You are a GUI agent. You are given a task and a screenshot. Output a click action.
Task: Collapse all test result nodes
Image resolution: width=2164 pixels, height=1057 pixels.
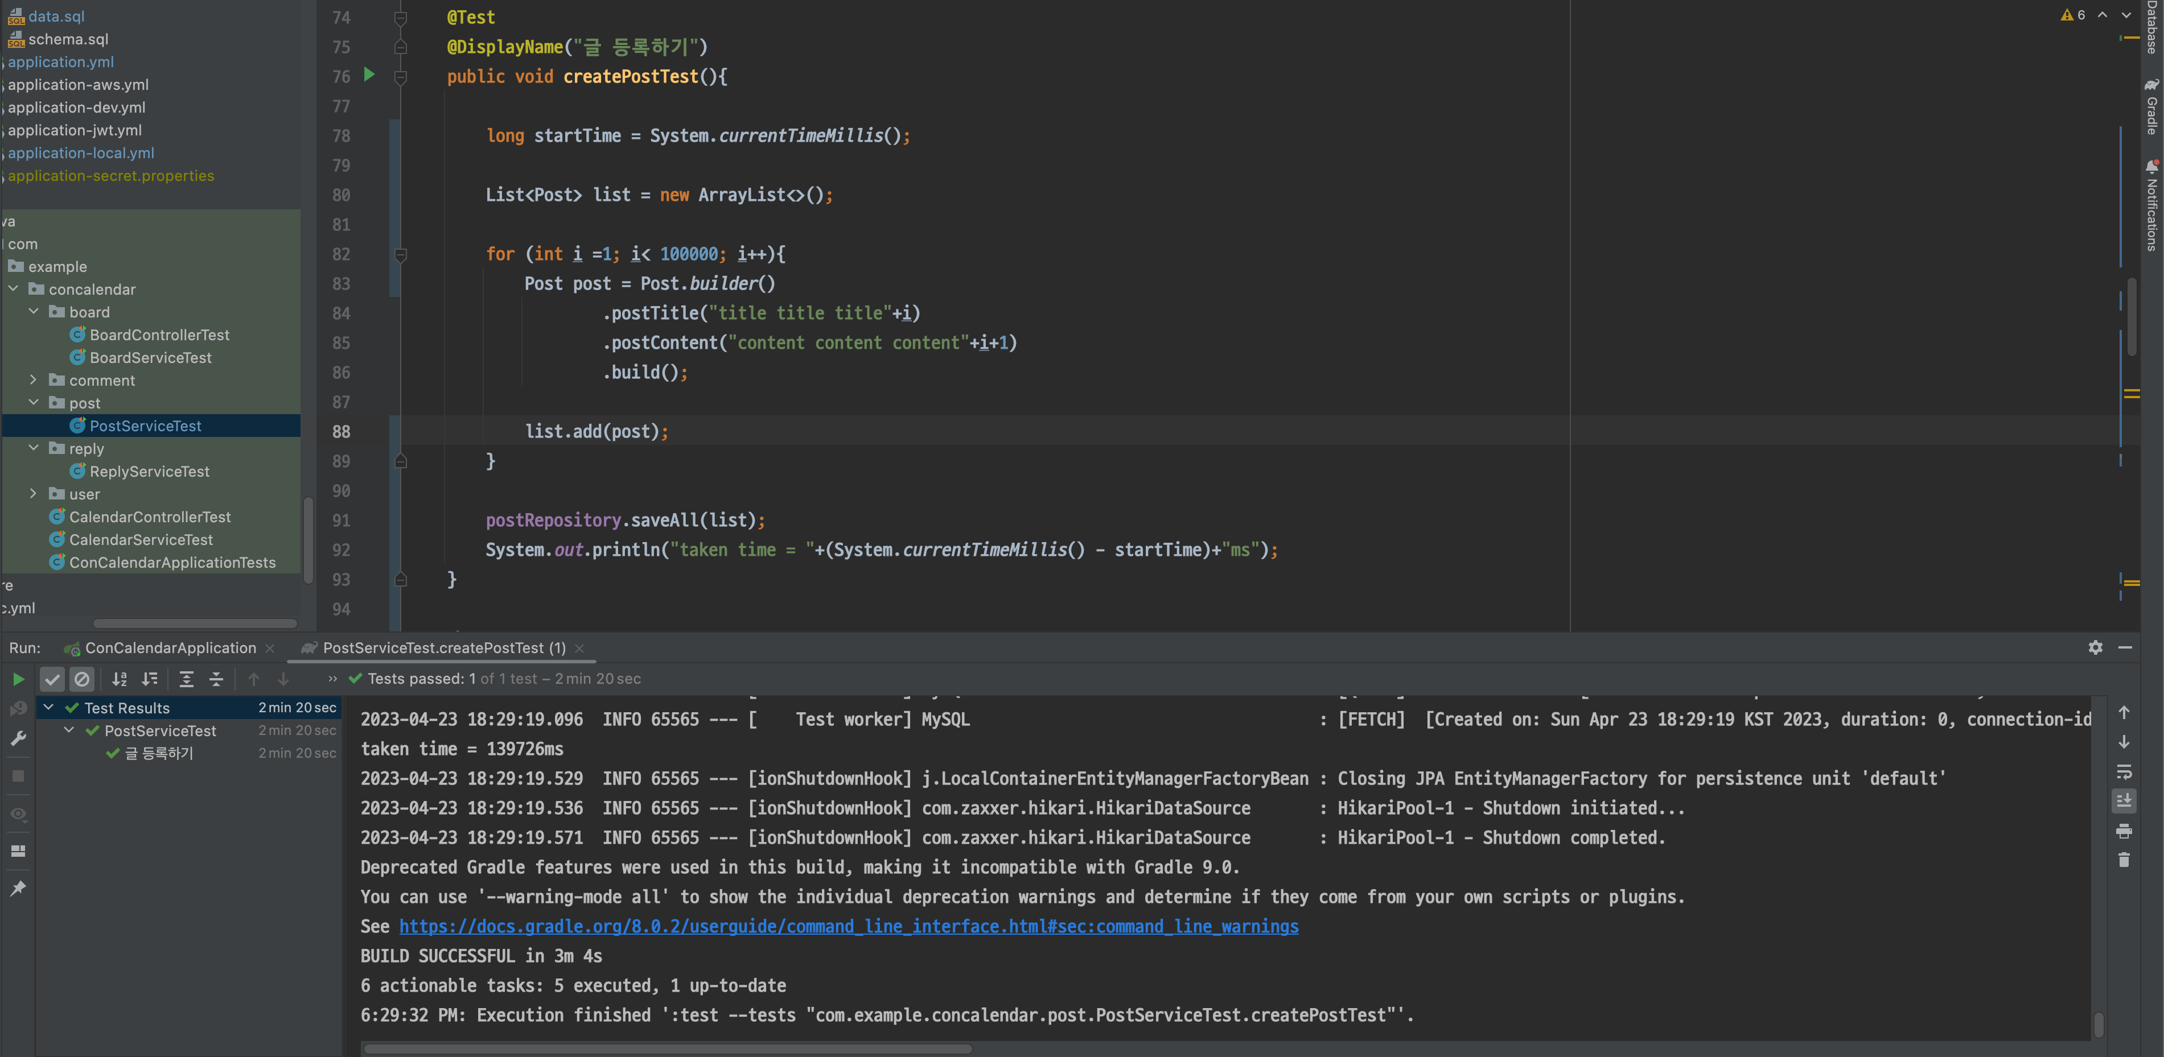(x=216, y=678)
